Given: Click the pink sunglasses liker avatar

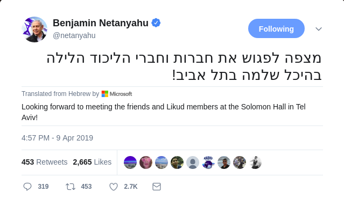Looking at the screenshot, I should tap(146, 162).
